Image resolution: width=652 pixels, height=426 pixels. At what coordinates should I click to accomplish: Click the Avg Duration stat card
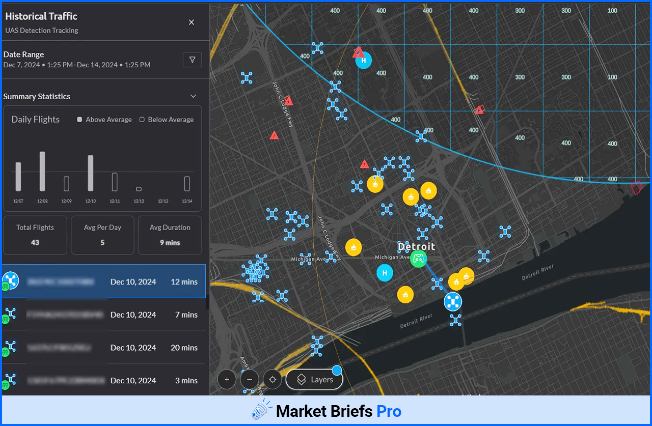[170, 235]
